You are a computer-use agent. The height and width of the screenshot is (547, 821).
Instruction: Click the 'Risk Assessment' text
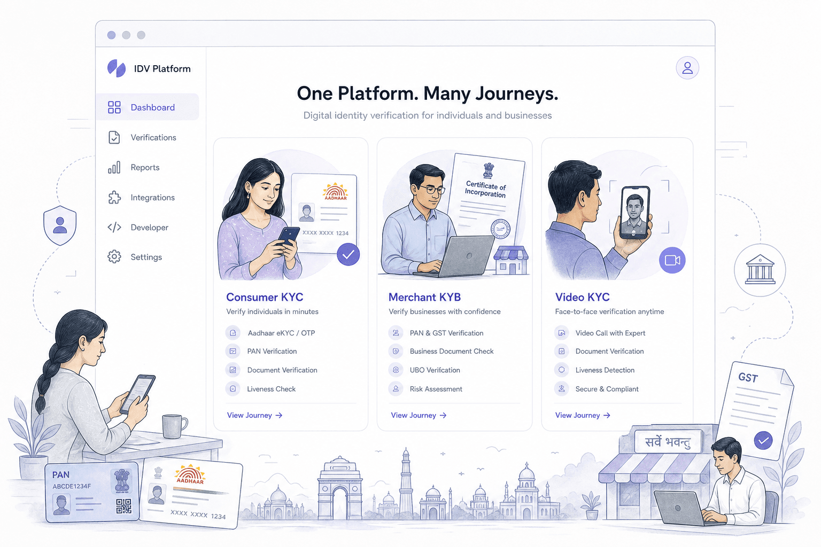(x=436, y=389)
